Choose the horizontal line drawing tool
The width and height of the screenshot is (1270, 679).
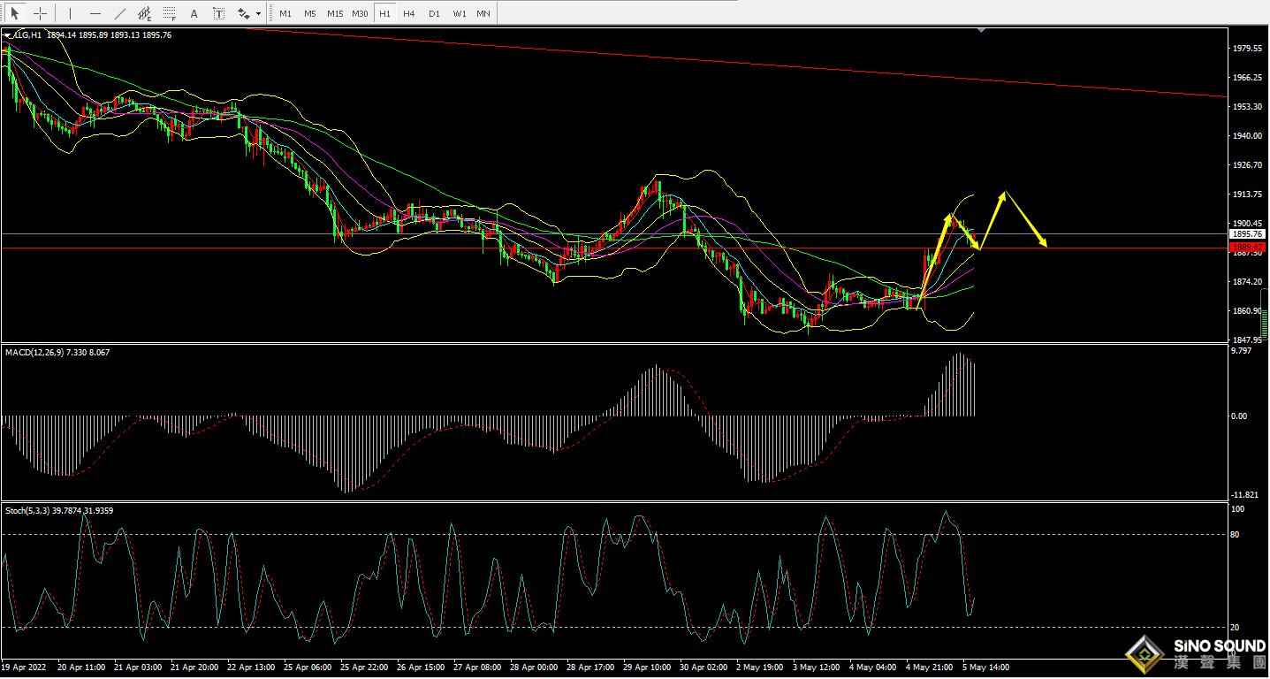pyautogui.click(x=95, y=13)
